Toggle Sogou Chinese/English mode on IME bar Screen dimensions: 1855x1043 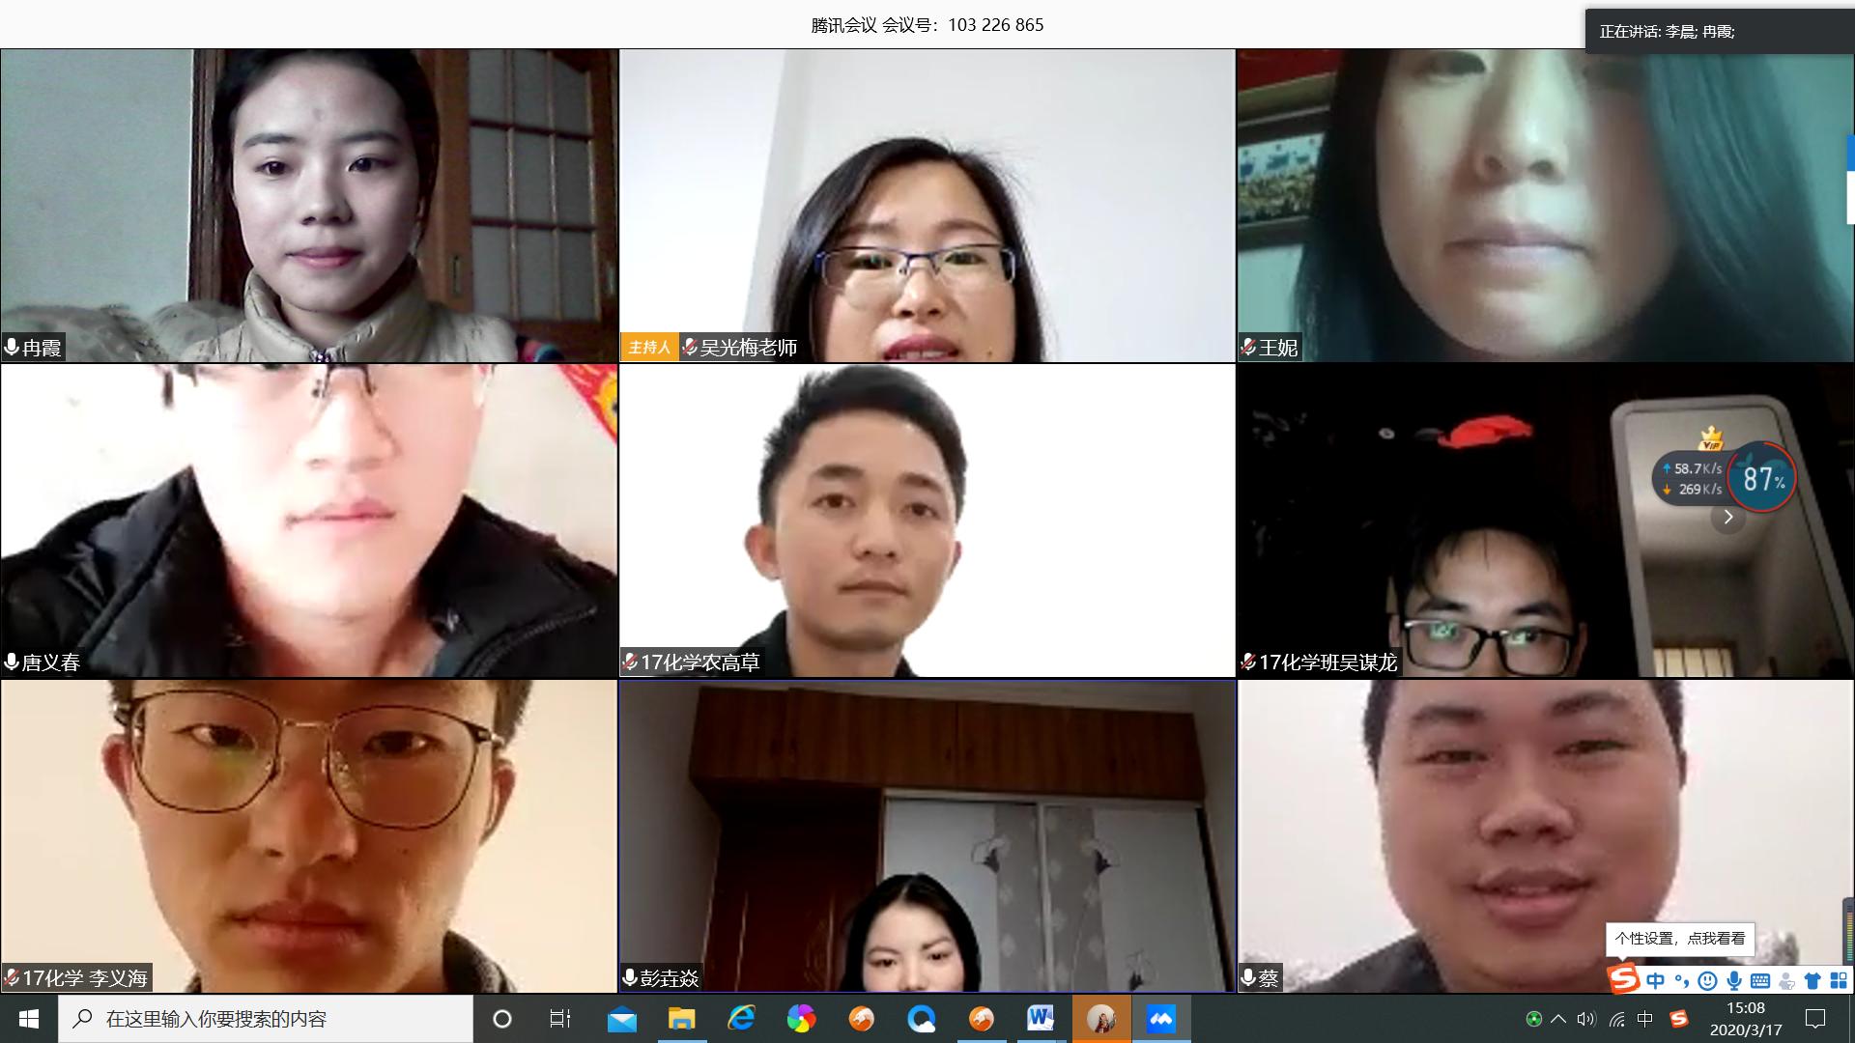pyautogui.click(x=1656, y=981)
